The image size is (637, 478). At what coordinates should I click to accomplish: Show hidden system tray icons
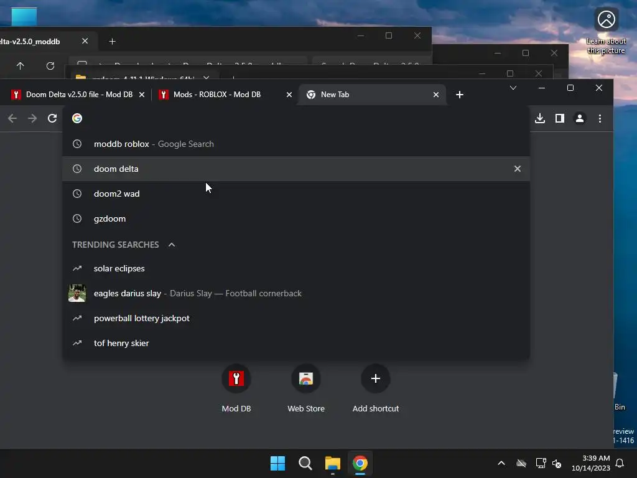pyautogui.click(x=501, y=463)
